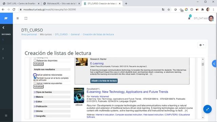Screen dimensions: 217x122
Task: Expand Materia filter
Action: [38, 97]
